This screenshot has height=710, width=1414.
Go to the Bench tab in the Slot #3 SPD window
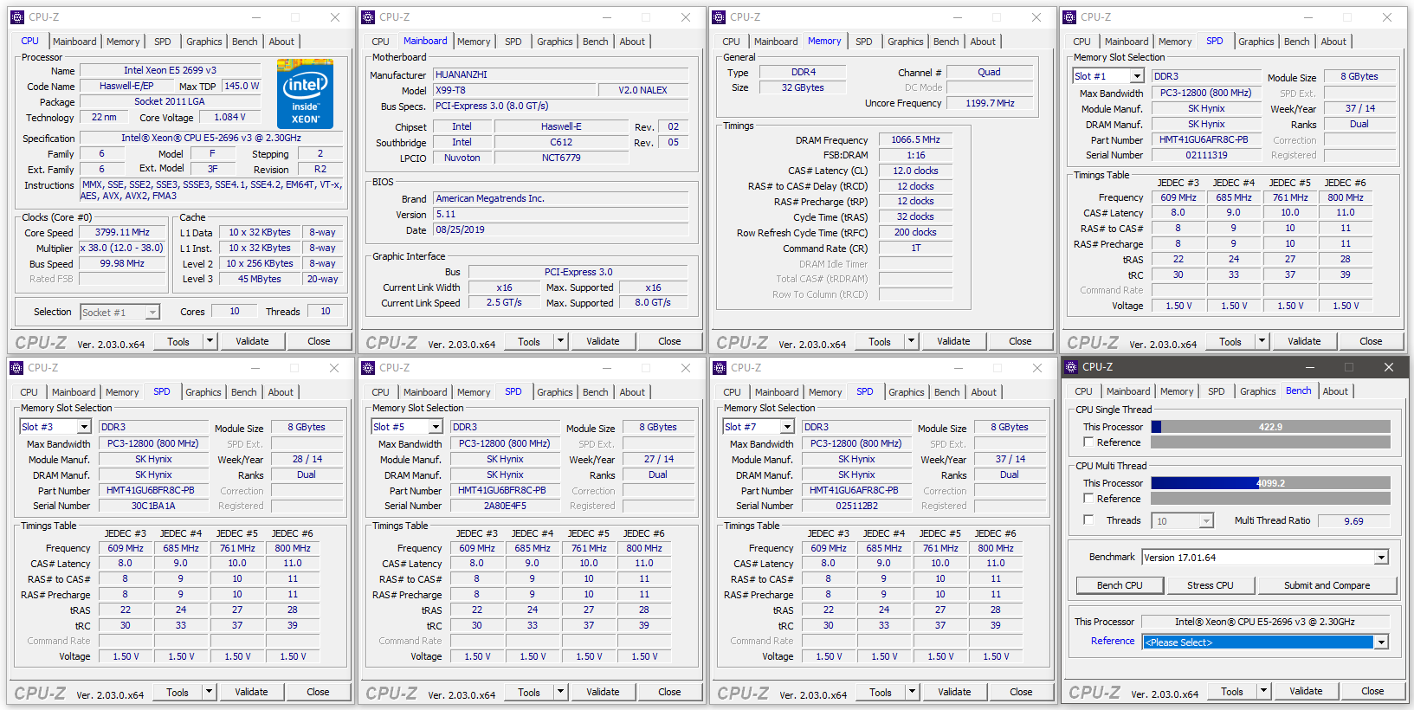244,392
